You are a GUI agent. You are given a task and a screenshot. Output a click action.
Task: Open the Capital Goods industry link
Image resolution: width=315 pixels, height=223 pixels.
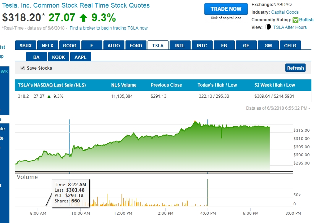click(285, 12)
